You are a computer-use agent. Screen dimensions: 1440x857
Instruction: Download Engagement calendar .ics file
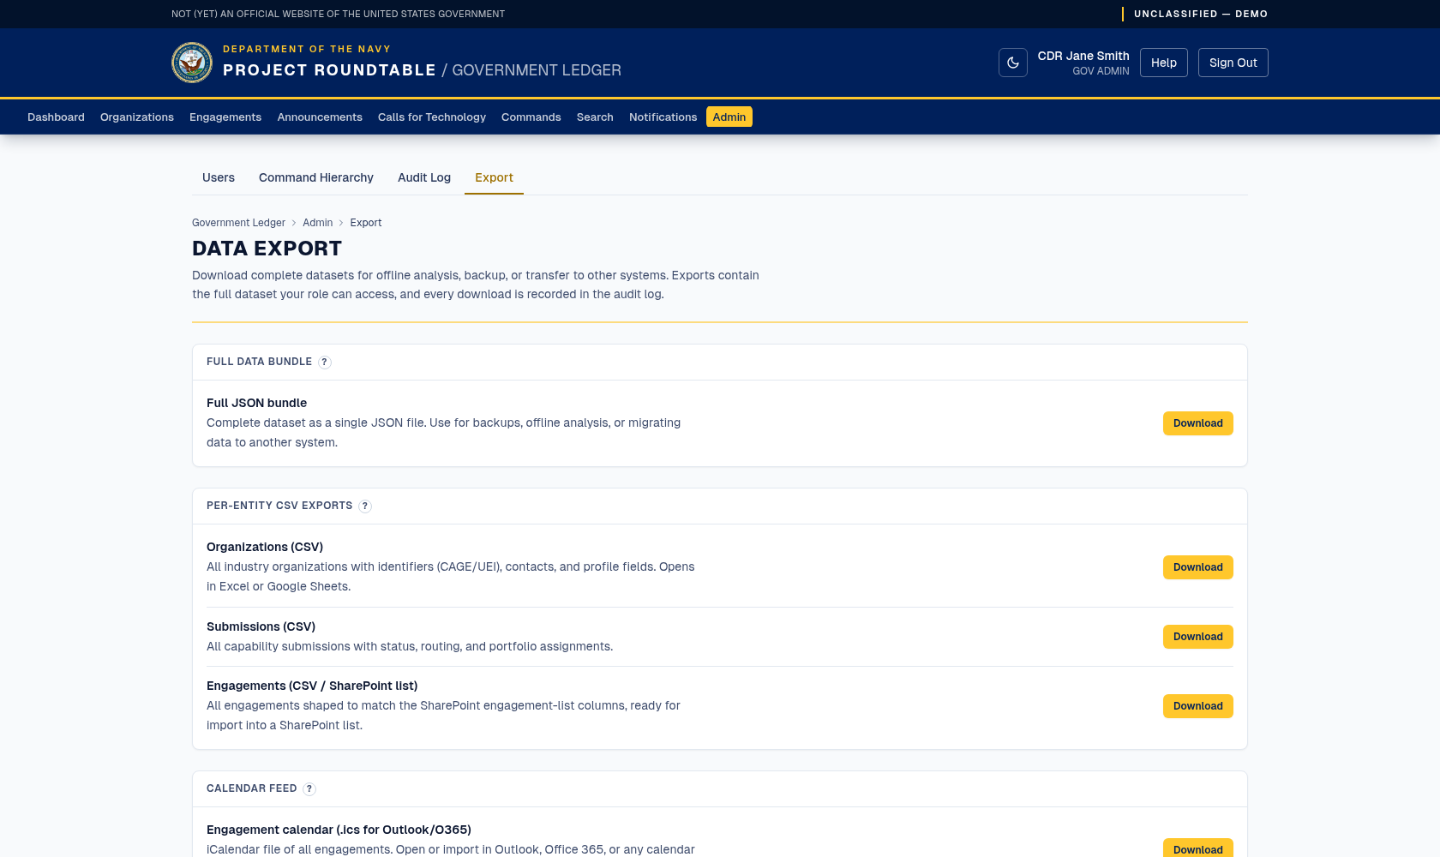pyautogui.click(x=1197, y=848)
